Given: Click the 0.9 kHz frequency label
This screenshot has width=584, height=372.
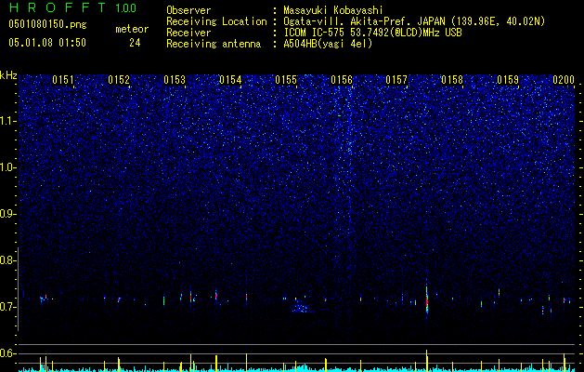Looking at the screenshot, I should (x=8, y=214).
